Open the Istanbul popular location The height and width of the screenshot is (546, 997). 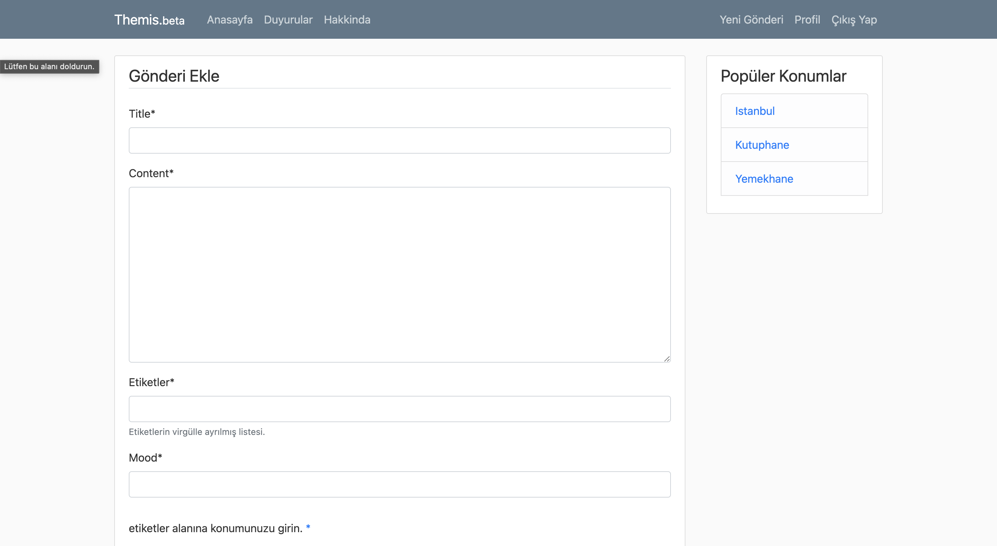tap(755, 111)
